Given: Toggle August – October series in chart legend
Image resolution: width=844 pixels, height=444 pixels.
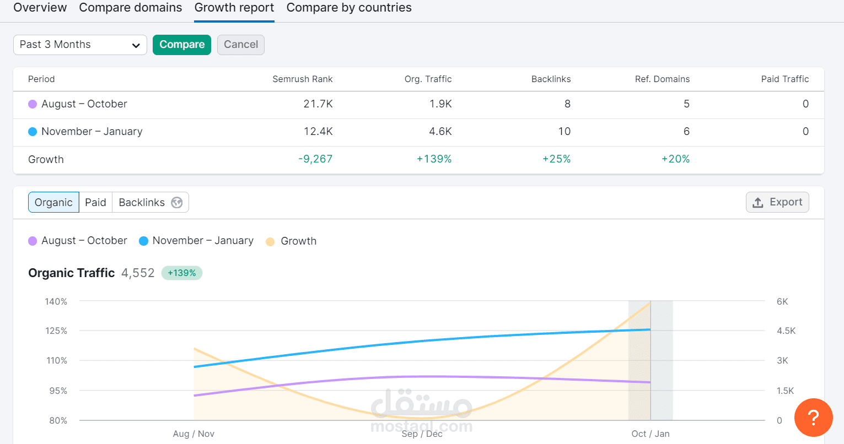Looking at the screenshot, I should [78, 241].
